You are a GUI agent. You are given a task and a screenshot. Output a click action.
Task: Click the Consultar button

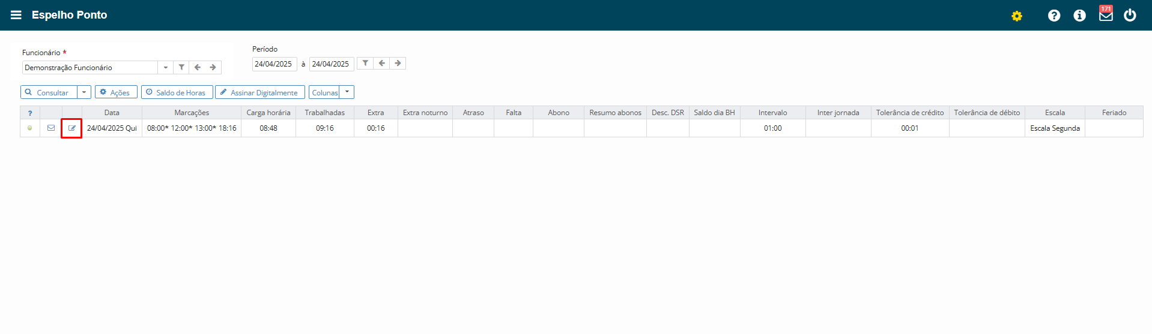coord(49,92)
